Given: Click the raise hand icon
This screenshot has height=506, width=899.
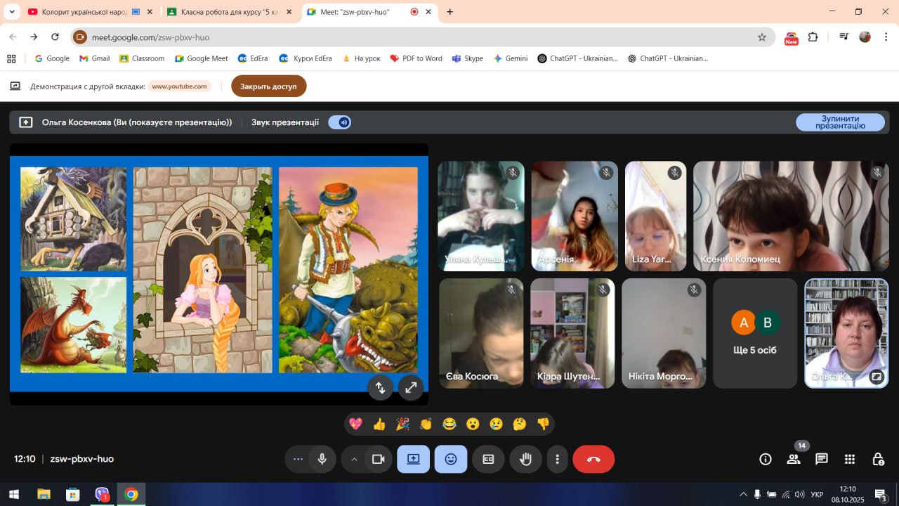Looking at the screenshot, I should tap(525, 459).
